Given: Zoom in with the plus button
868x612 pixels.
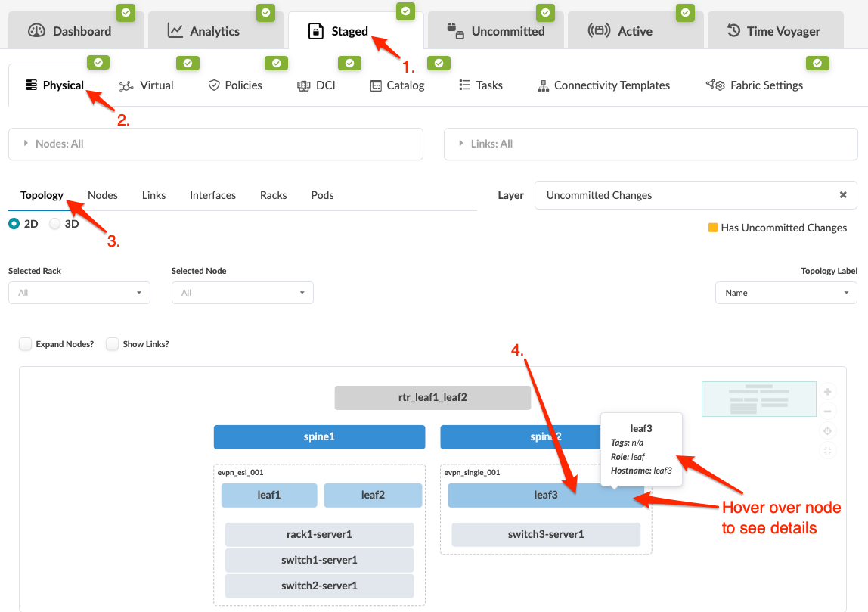Looking at the screenshot, I should pyautogui.click(x=828, y=392).
